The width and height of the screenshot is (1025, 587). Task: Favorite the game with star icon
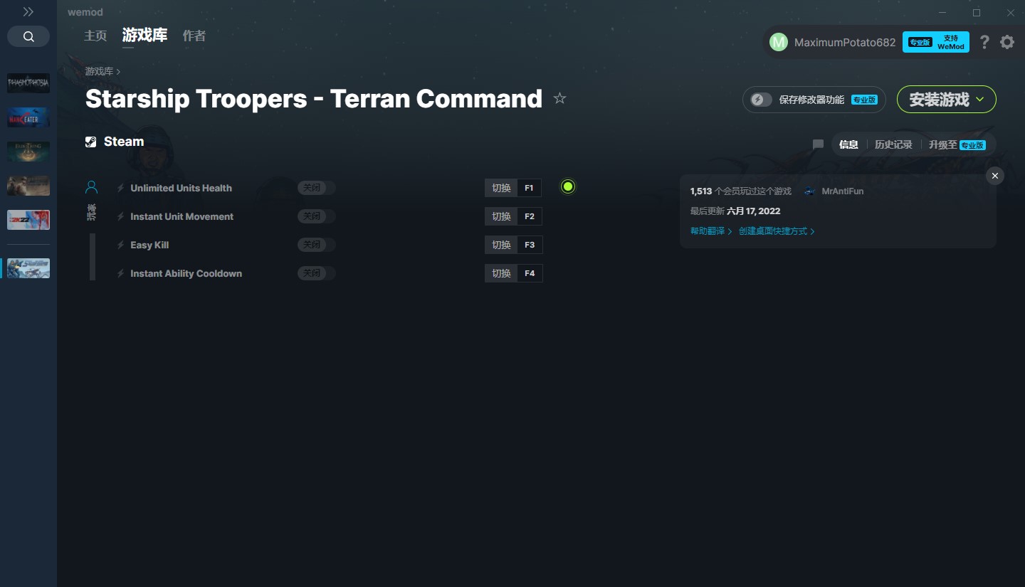pos(559,98)
